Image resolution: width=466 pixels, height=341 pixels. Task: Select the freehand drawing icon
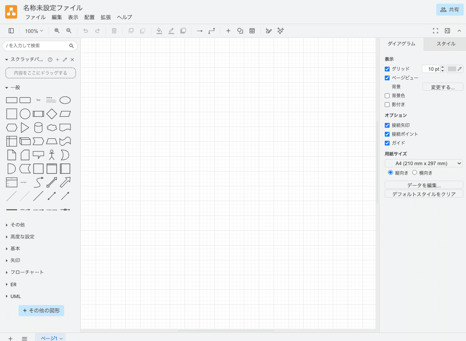click(x=268, y=31)
